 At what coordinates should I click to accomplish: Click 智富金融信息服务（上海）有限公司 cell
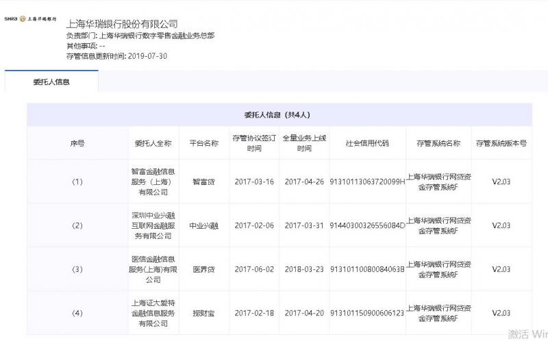tap(153, 181)
